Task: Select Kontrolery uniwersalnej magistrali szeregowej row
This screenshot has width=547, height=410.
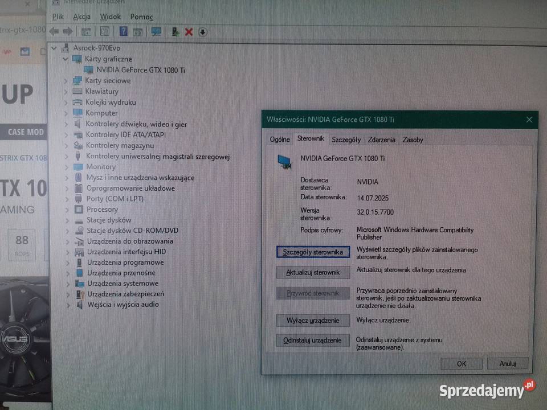Action: tap(158, 157)
